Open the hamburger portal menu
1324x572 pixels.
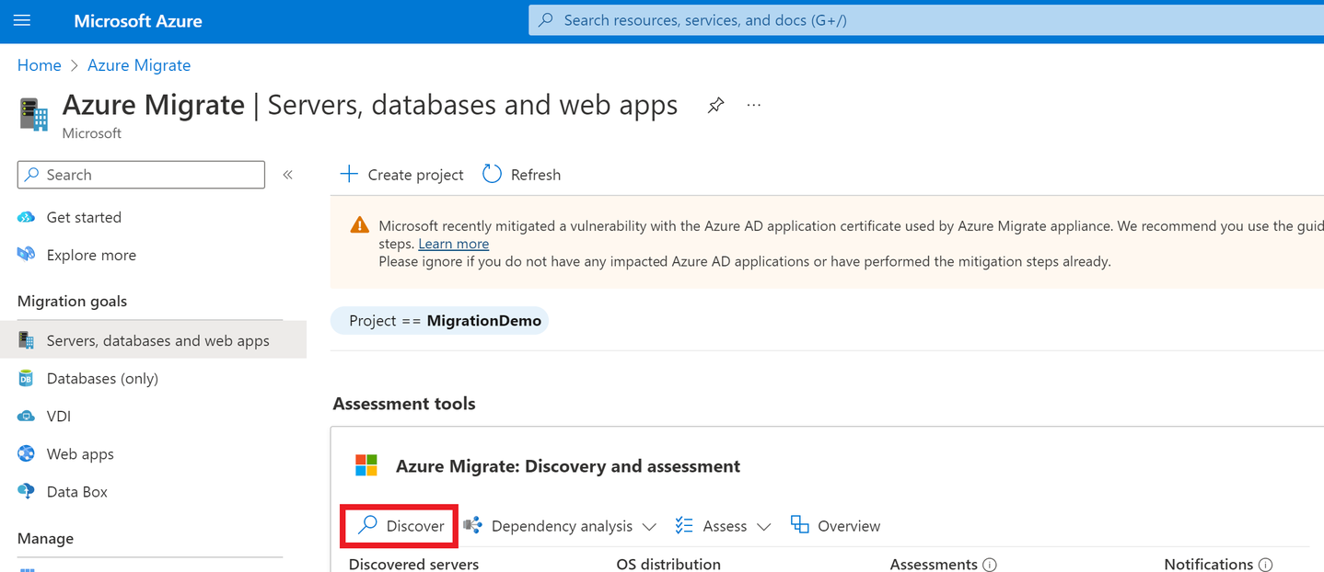(x=22, y=20)
